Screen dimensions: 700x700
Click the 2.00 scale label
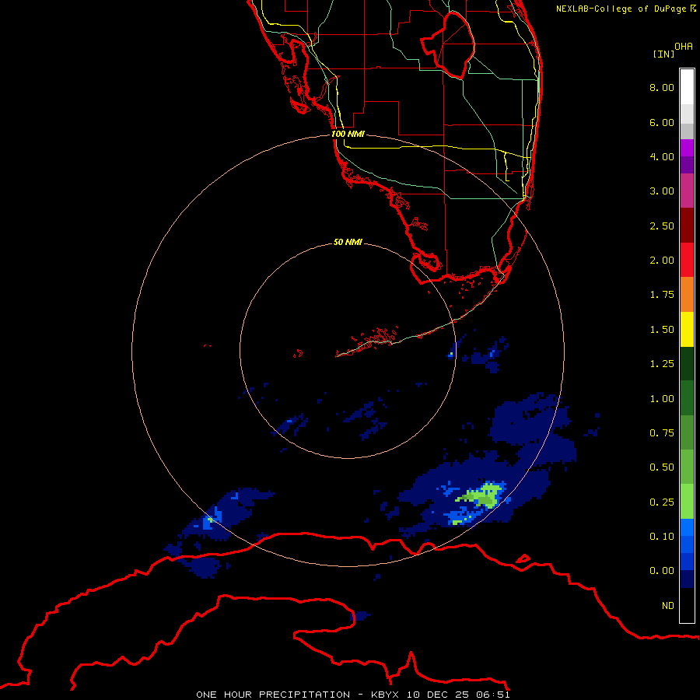(662, 261)
